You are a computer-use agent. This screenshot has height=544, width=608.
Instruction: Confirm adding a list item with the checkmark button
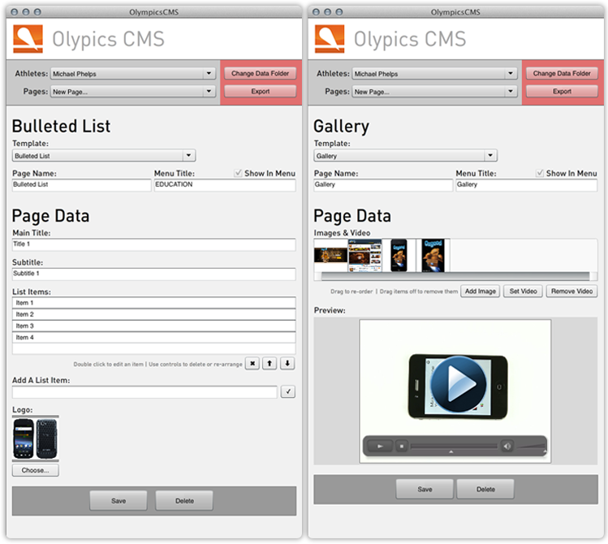[287, 392]
